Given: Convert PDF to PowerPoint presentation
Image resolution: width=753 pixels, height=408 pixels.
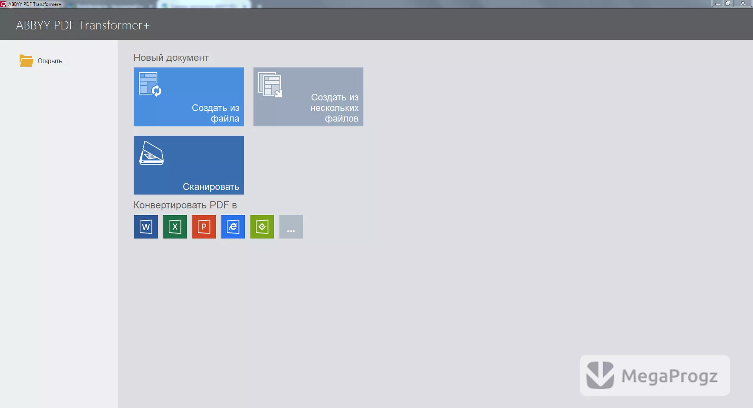Looking at the screenshot, I should tap(204, 227).
